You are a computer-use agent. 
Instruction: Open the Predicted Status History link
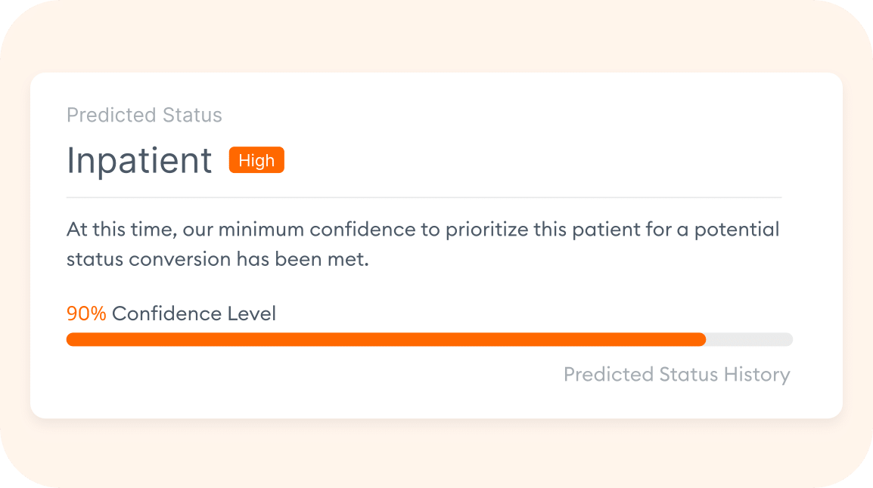click(677, 374)
